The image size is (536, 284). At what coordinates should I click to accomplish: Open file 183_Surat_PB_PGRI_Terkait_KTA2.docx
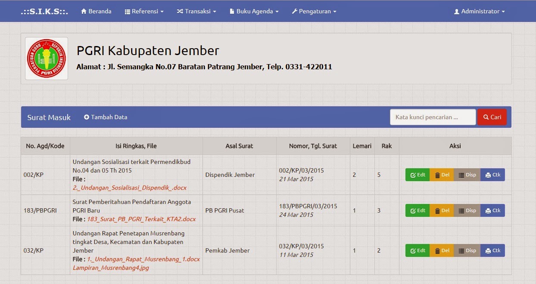point(141,219)
